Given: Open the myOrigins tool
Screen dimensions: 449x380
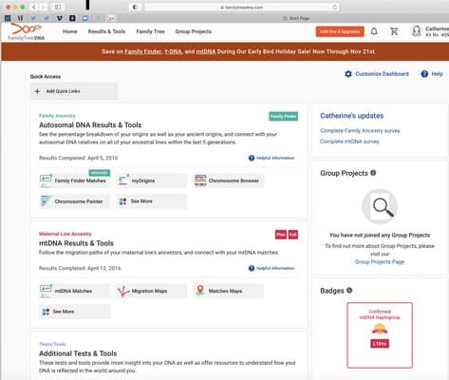Looking at the screenshot, I should click(x=151, y=180).
